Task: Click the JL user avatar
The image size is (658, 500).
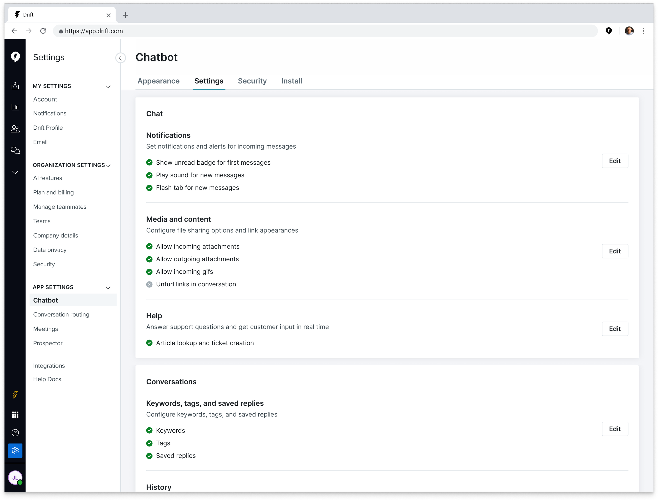Action: (15, 477)
